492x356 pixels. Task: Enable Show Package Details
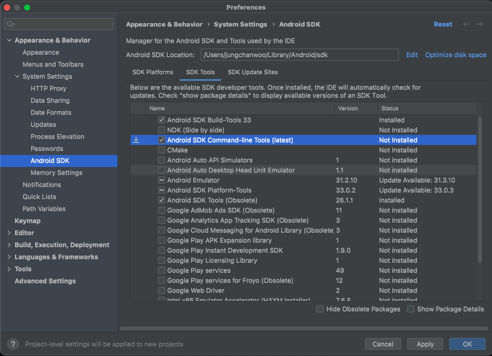coord(411,309)
